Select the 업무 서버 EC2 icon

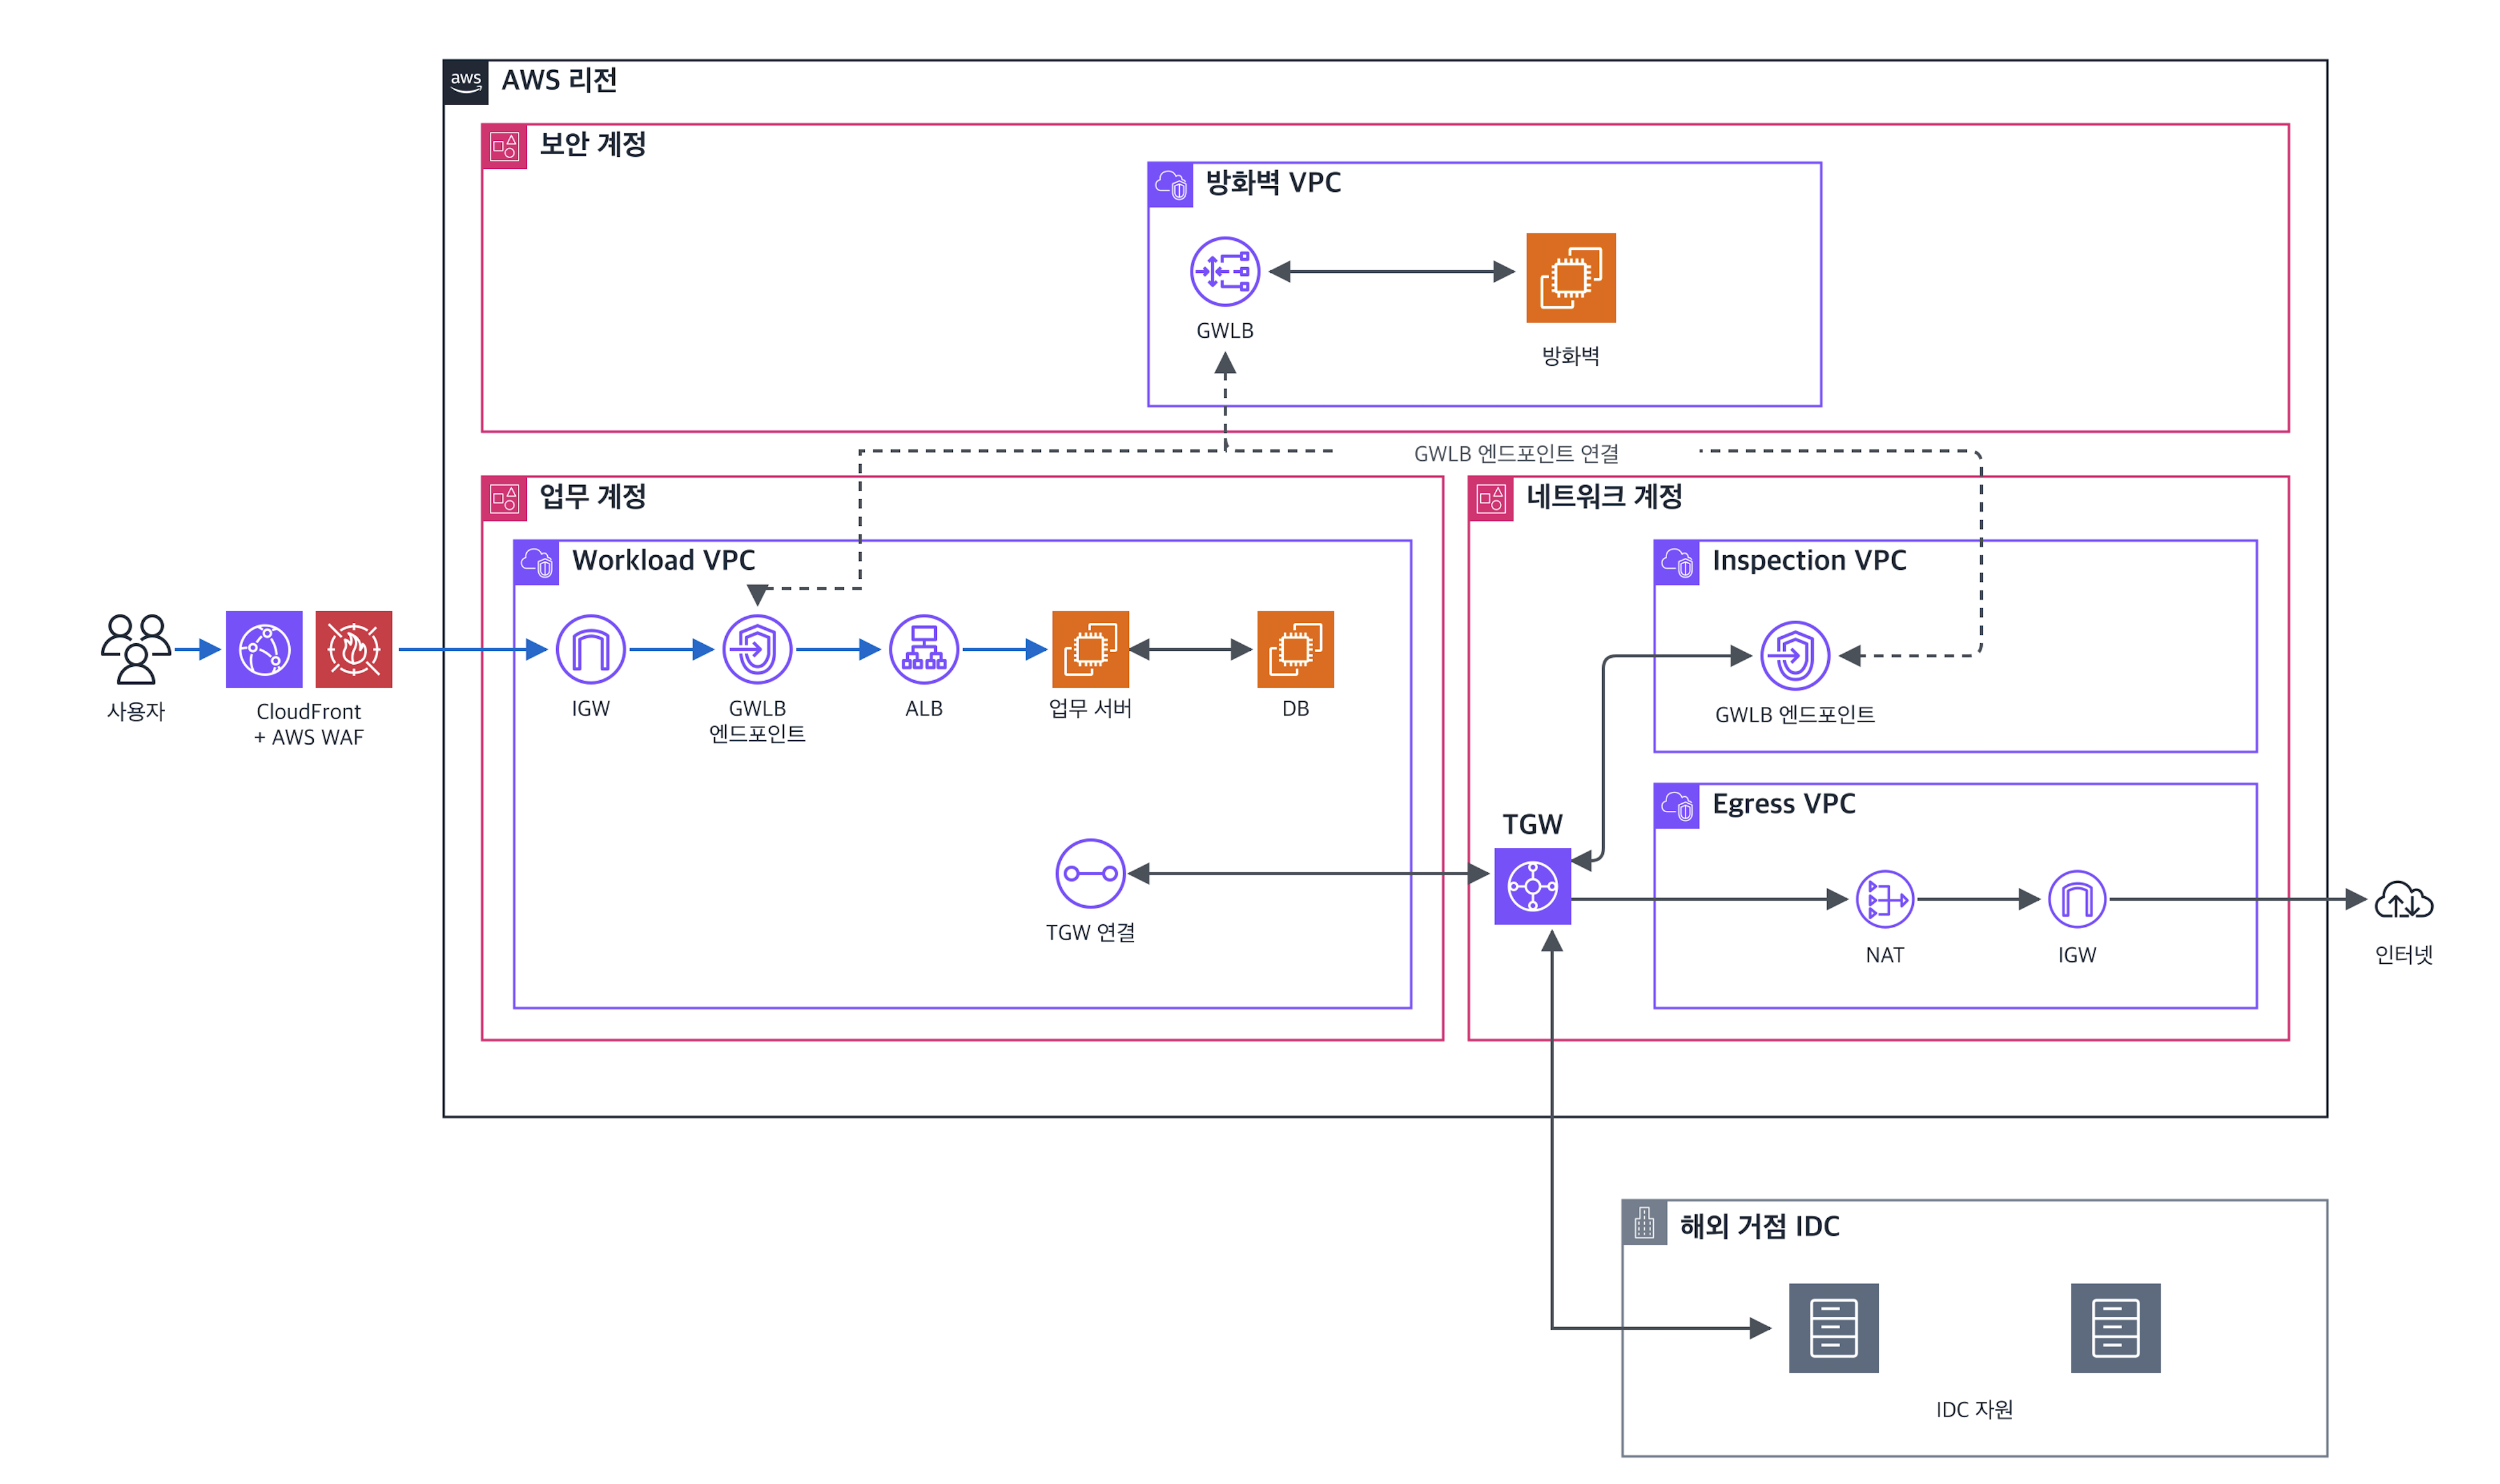[x=1091, y=649]
